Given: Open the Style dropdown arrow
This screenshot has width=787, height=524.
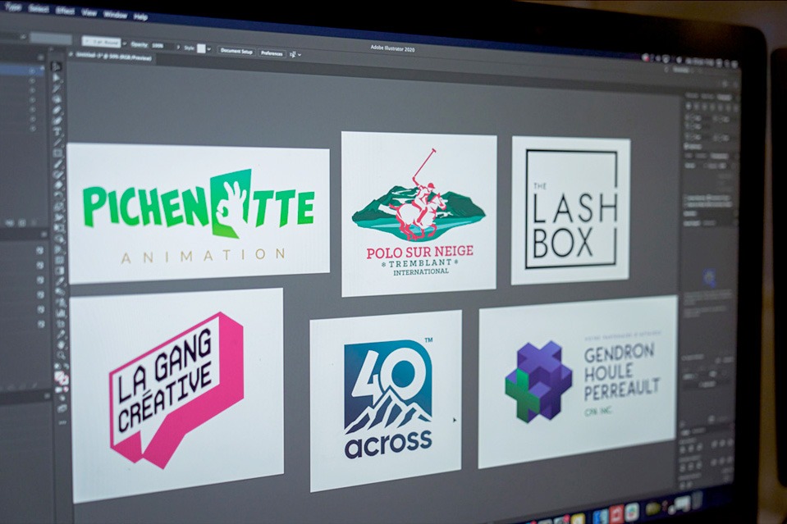Looking at the screenshot, I should [x=208, y=49].
